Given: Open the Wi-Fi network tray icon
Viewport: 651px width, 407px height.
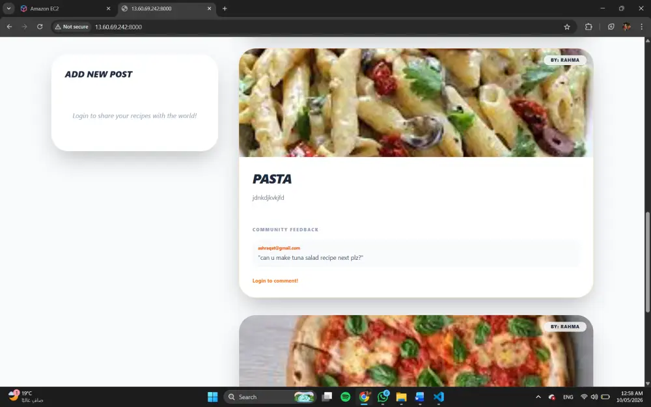Looking at the screenshot, I should 584,397.
